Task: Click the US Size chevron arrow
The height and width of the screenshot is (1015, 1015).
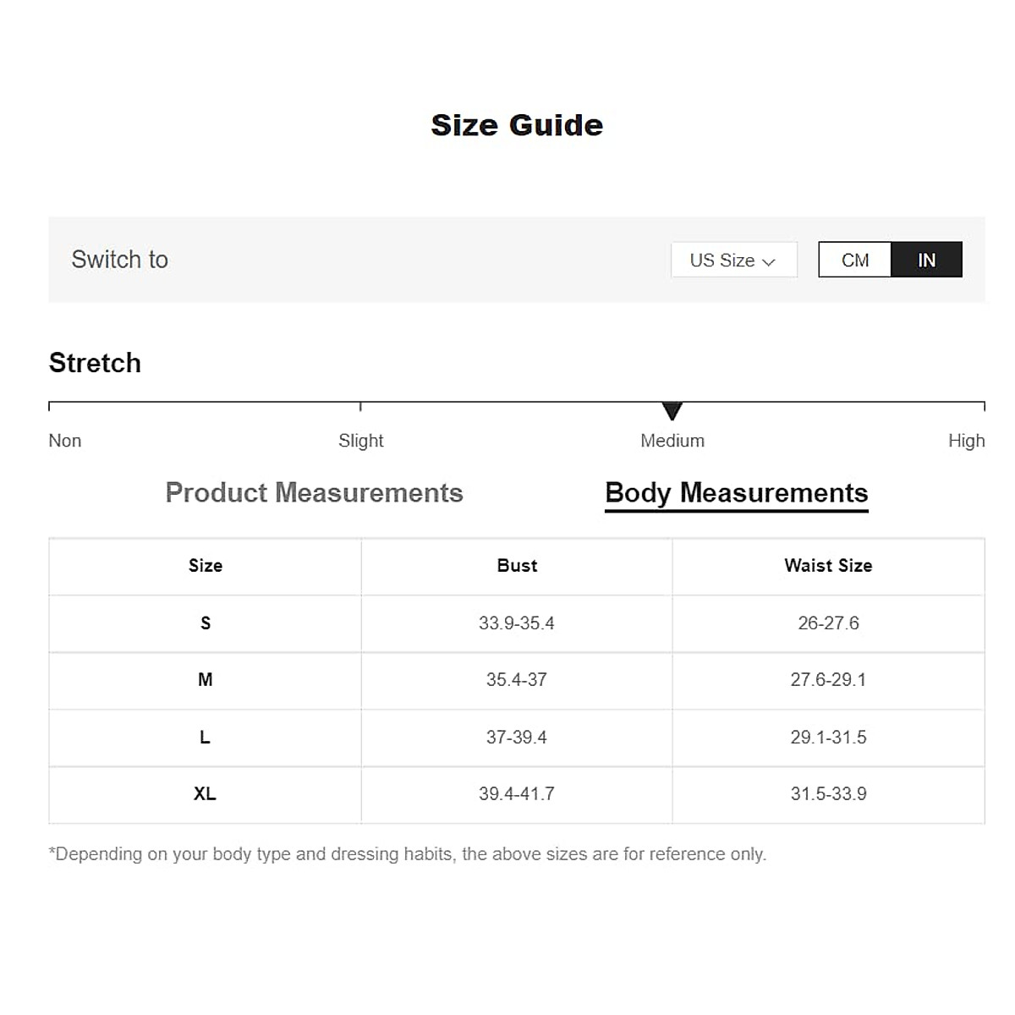Action: [769, 261]
